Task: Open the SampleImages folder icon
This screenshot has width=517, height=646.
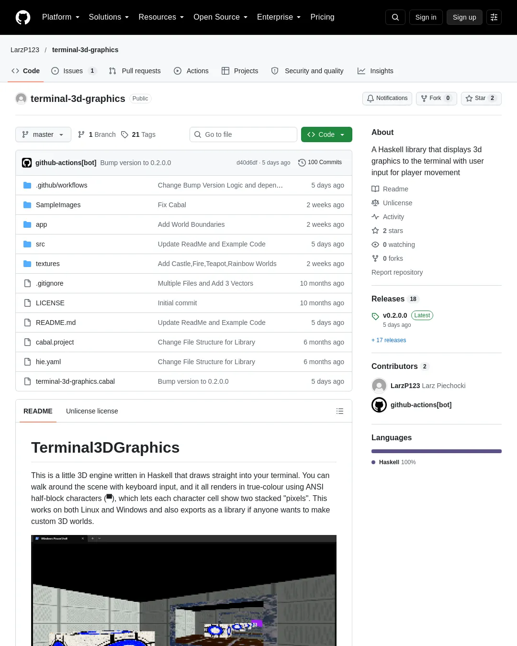Action: coord(27,205)
